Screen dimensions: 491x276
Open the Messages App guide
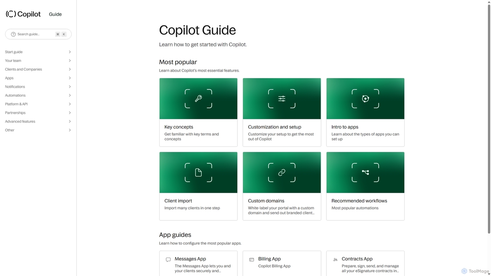pyautogui.click(x=190, y=259)
